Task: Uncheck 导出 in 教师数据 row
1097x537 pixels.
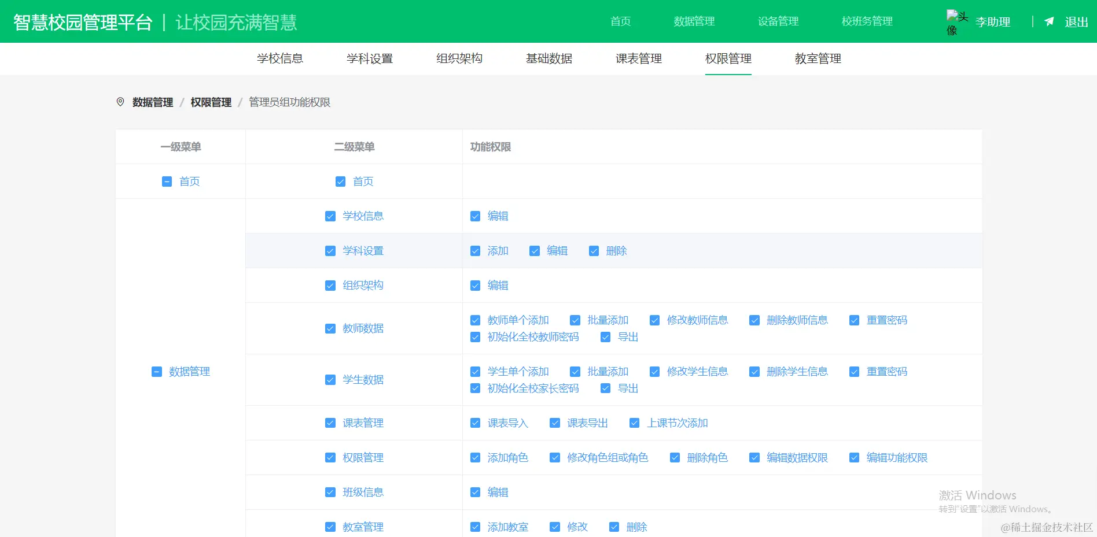Action: tap(605, 337)
